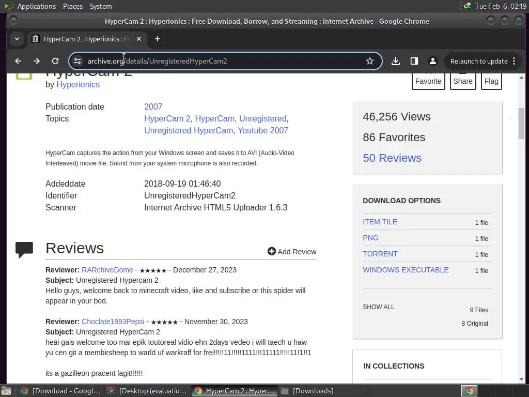Open Chrome three-dot menu
The width and height of the screenshot is (529, 397).
click(x=514, y=61)
